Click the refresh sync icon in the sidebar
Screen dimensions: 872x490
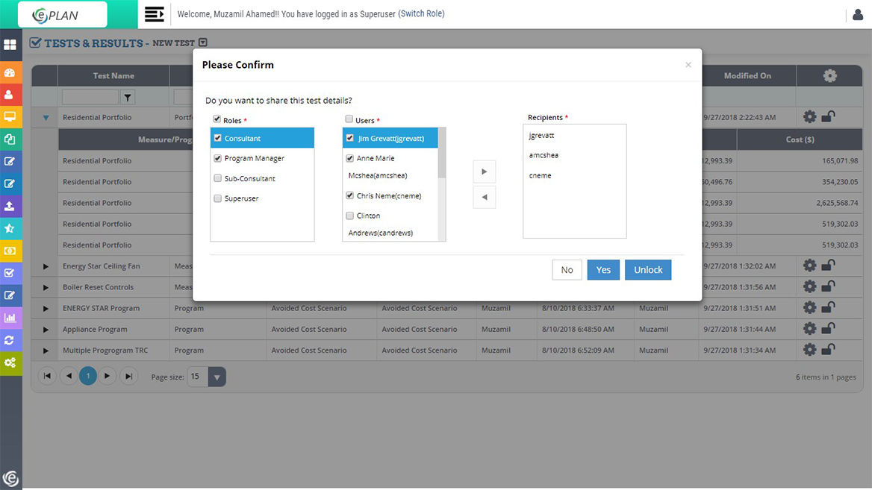[x=10, y=340]
